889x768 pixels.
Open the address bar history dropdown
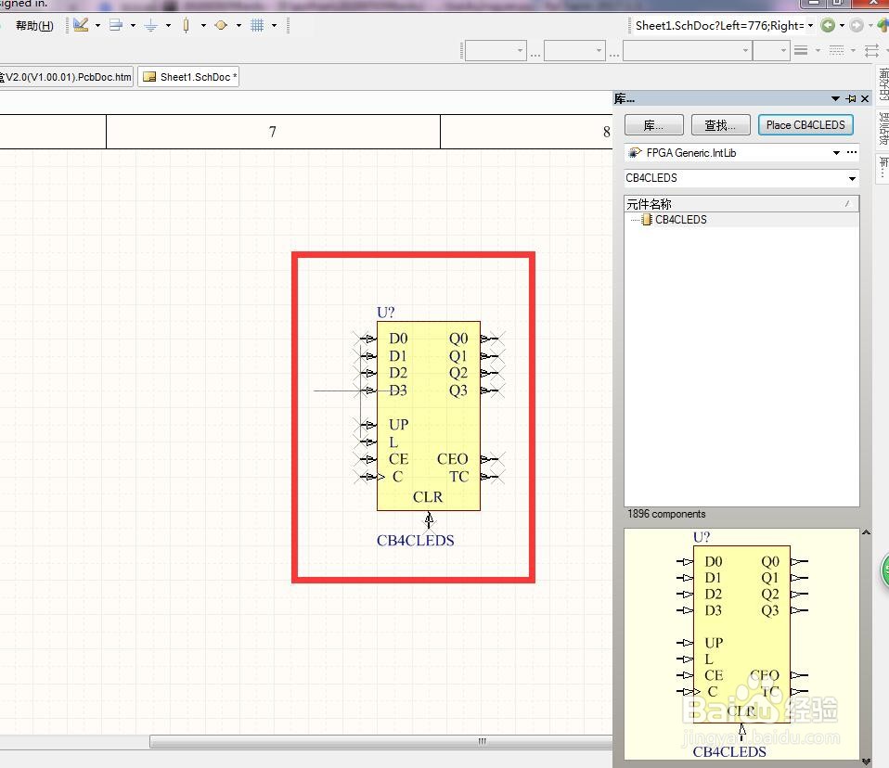point(810,25)
